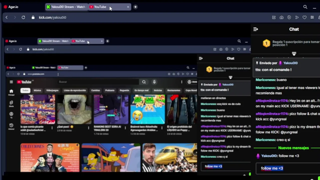The height and width of the screenshot is (180, 320).
Task: Click aftbqkmilrotazr1174 'Hey im on an alt' message
Action: pos(271,101)
